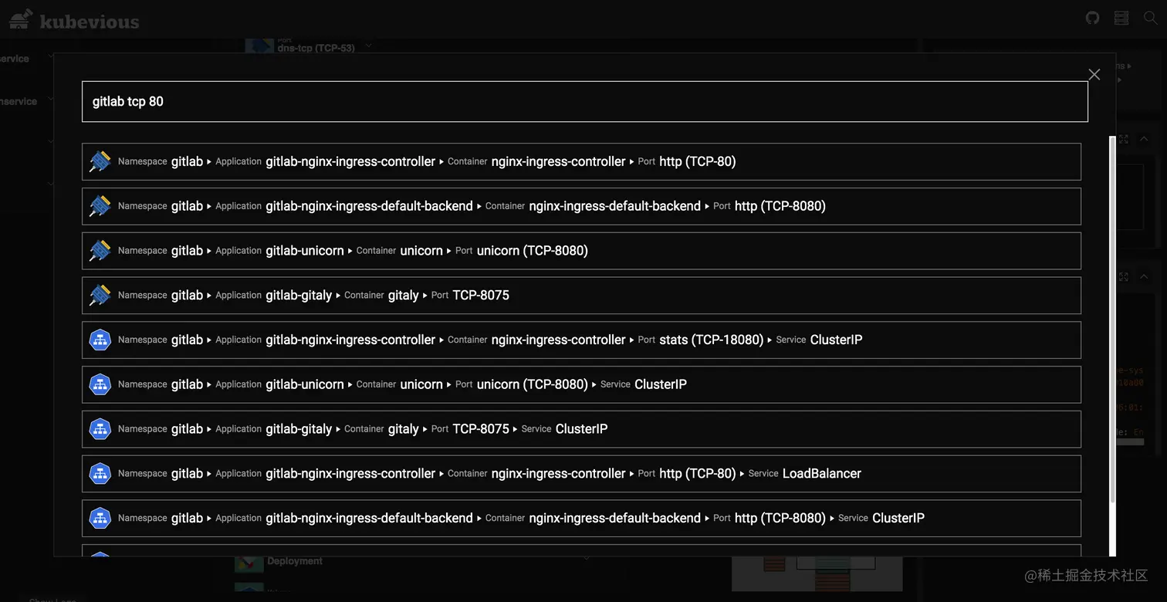Maximize the lower right background panel
Screen dimensions: 1167x602
(x=1124, y=276)
